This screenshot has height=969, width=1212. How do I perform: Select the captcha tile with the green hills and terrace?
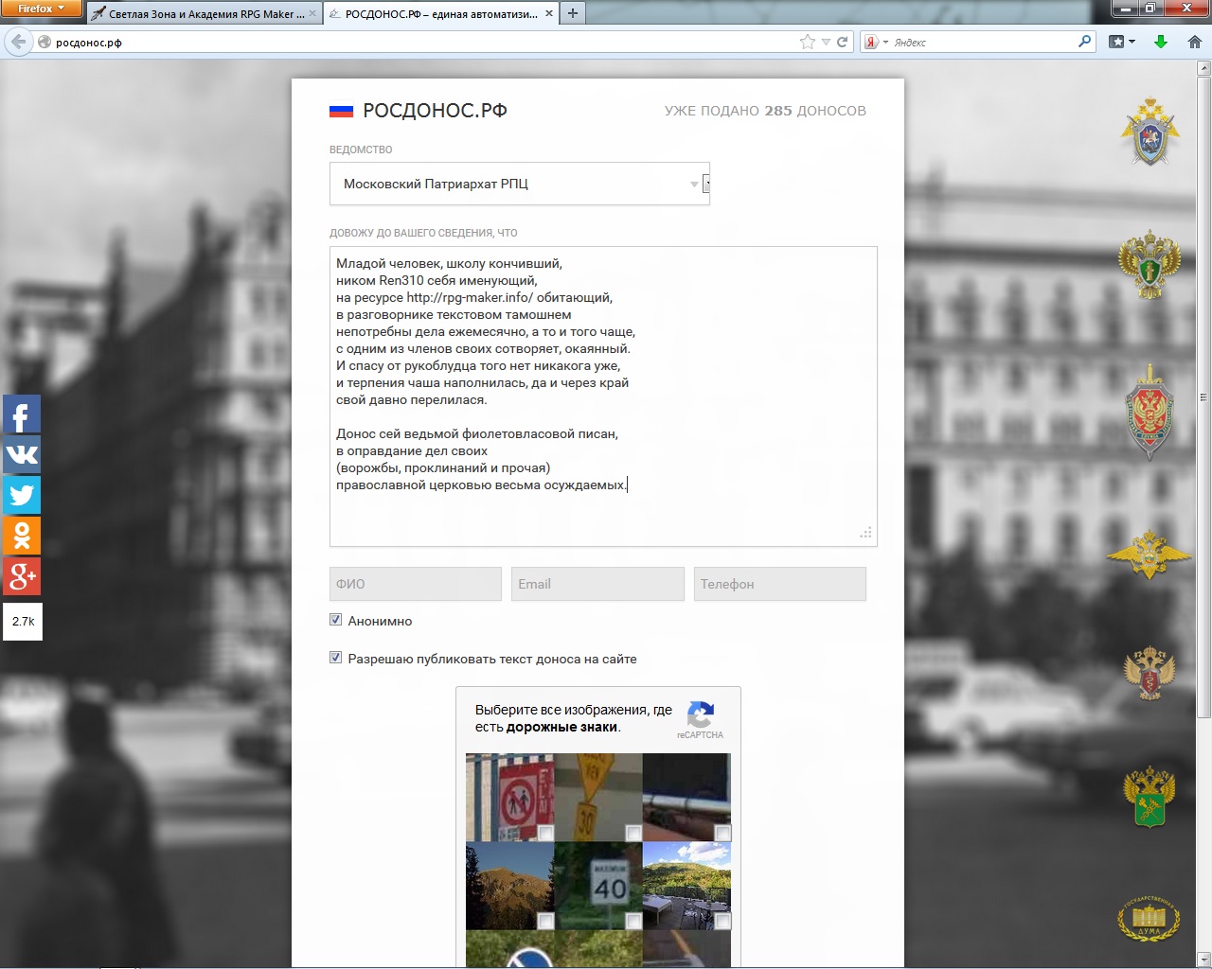(686, 886)
